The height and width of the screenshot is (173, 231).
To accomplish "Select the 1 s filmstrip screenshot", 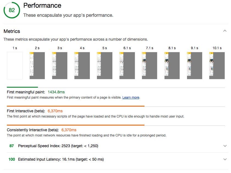I will pyautogui.click(x=15, y=66).
